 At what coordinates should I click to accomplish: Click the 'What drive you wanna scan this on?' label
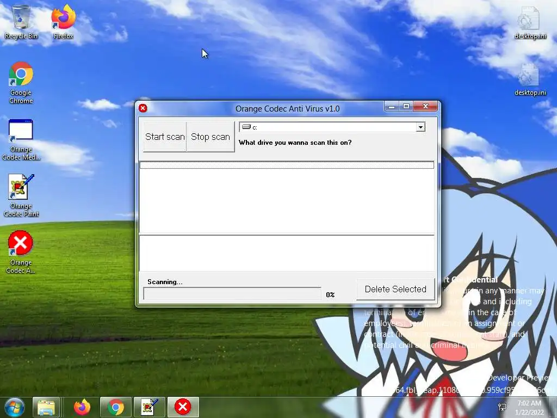tap(295, 143)
